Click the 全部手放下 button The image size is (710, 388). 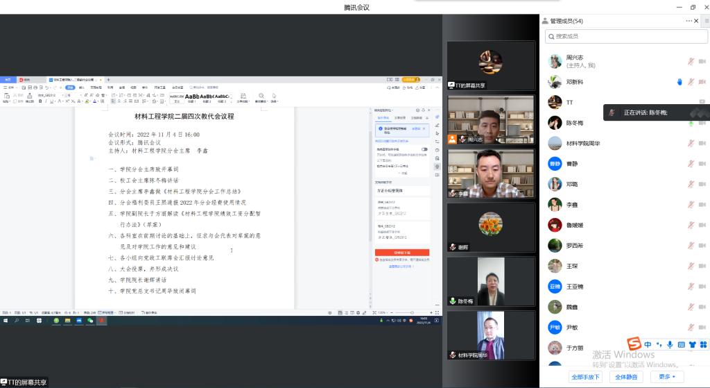pyautogui.click(x=585, y=377)
